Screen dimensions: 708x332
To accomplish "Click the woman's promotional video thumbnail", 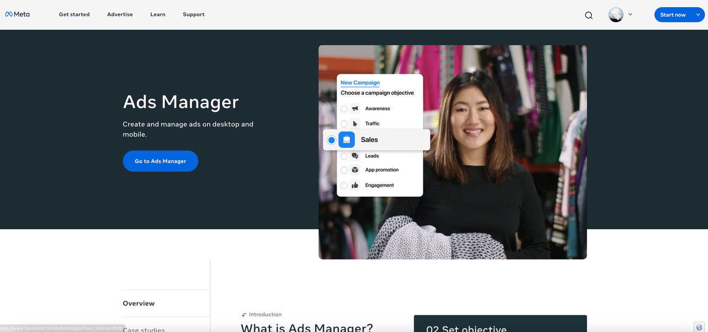I will pos(452,152).
